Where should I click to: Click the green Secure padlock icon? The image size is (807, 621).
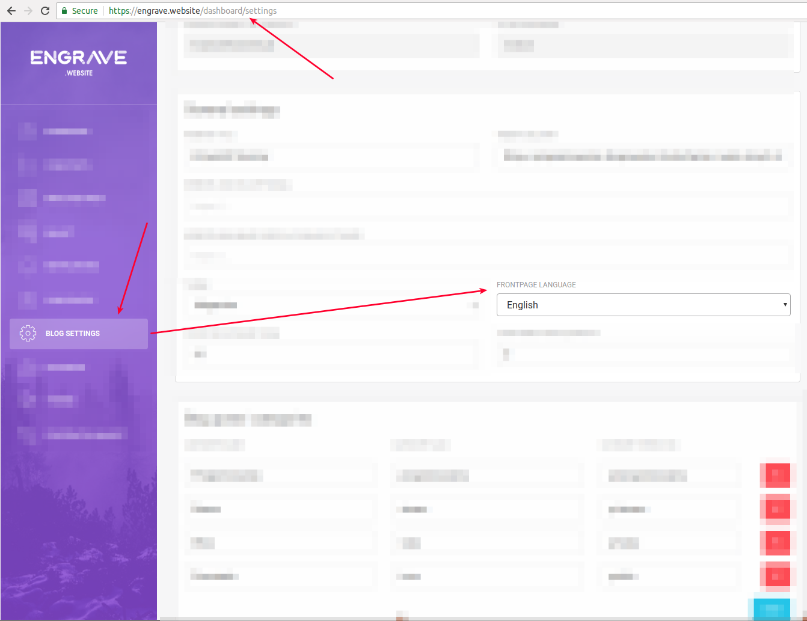[64, 11]
